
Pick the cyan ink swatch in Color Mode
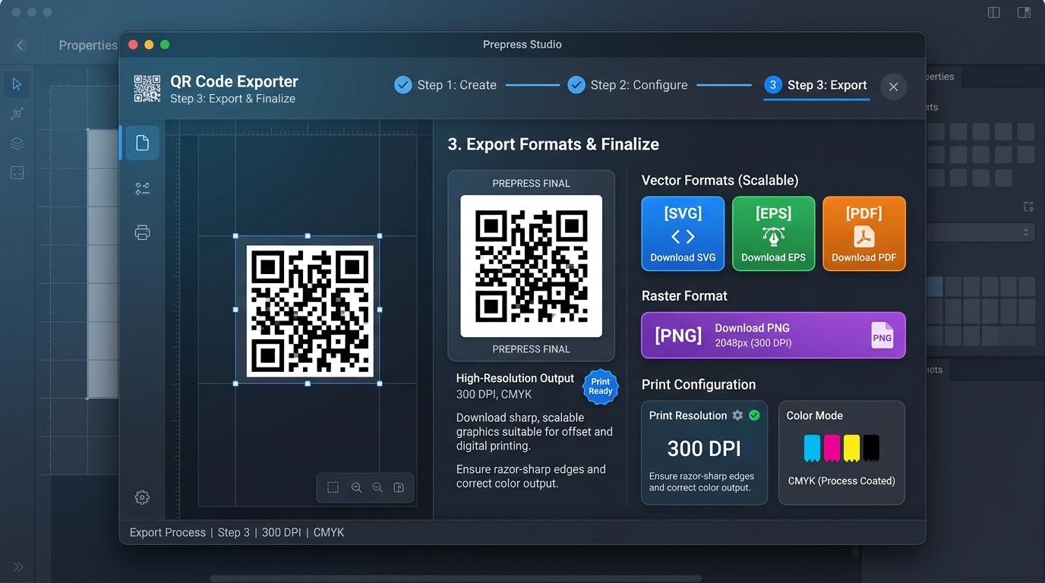(x=812, y=448)
